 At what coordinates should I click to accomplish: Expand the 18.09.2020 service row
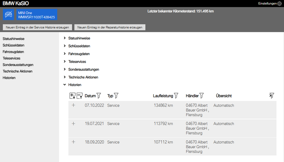[73, 142]
